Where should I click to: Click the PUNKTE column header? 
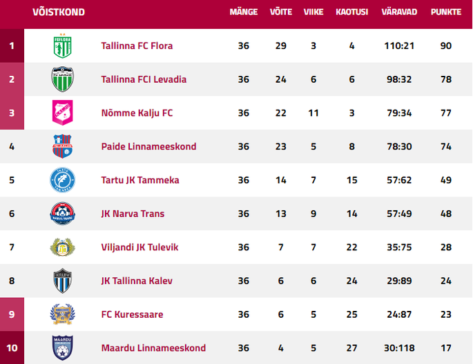(x=446, y=12)
